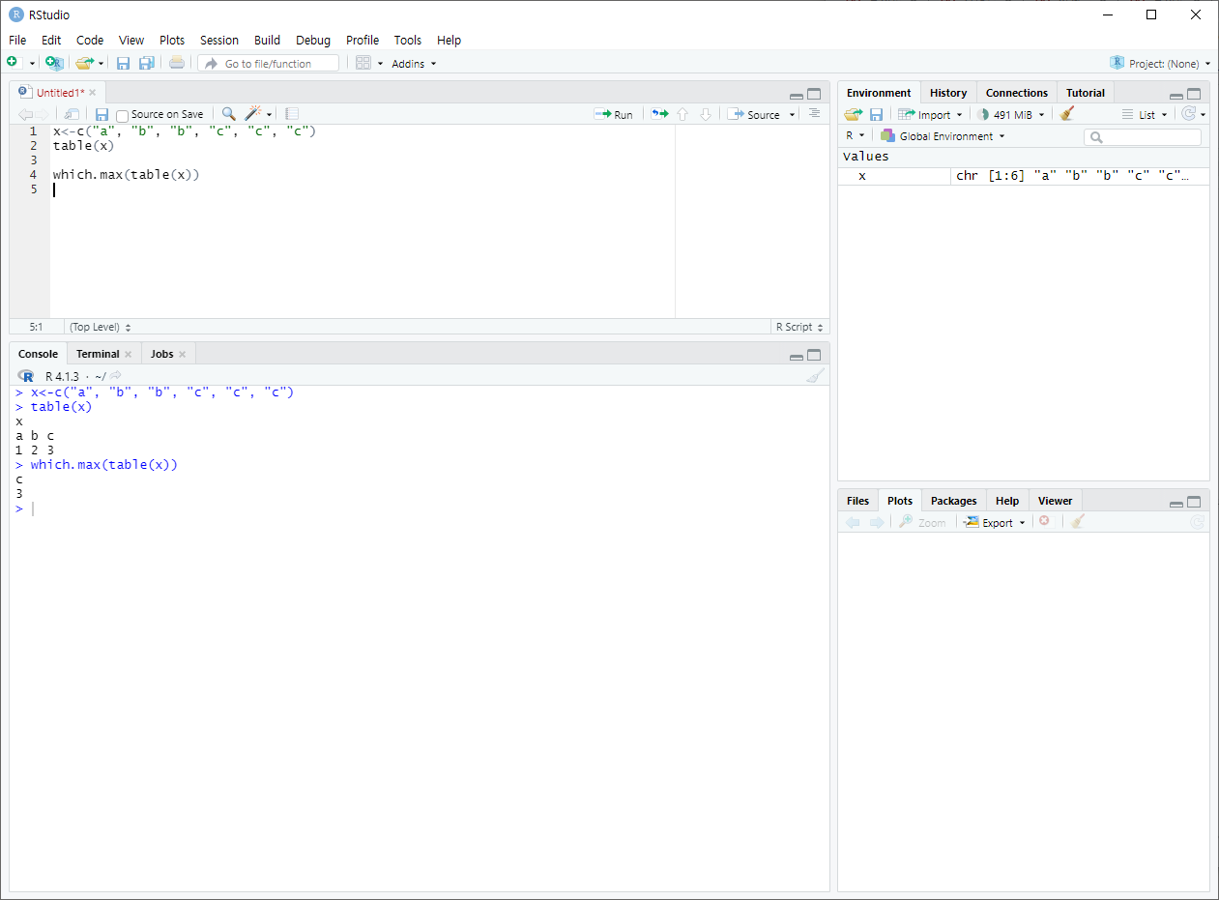1219x900 pixels.
Task: Save workspace icon in Environment pane
Action: (x=876, y=114)
